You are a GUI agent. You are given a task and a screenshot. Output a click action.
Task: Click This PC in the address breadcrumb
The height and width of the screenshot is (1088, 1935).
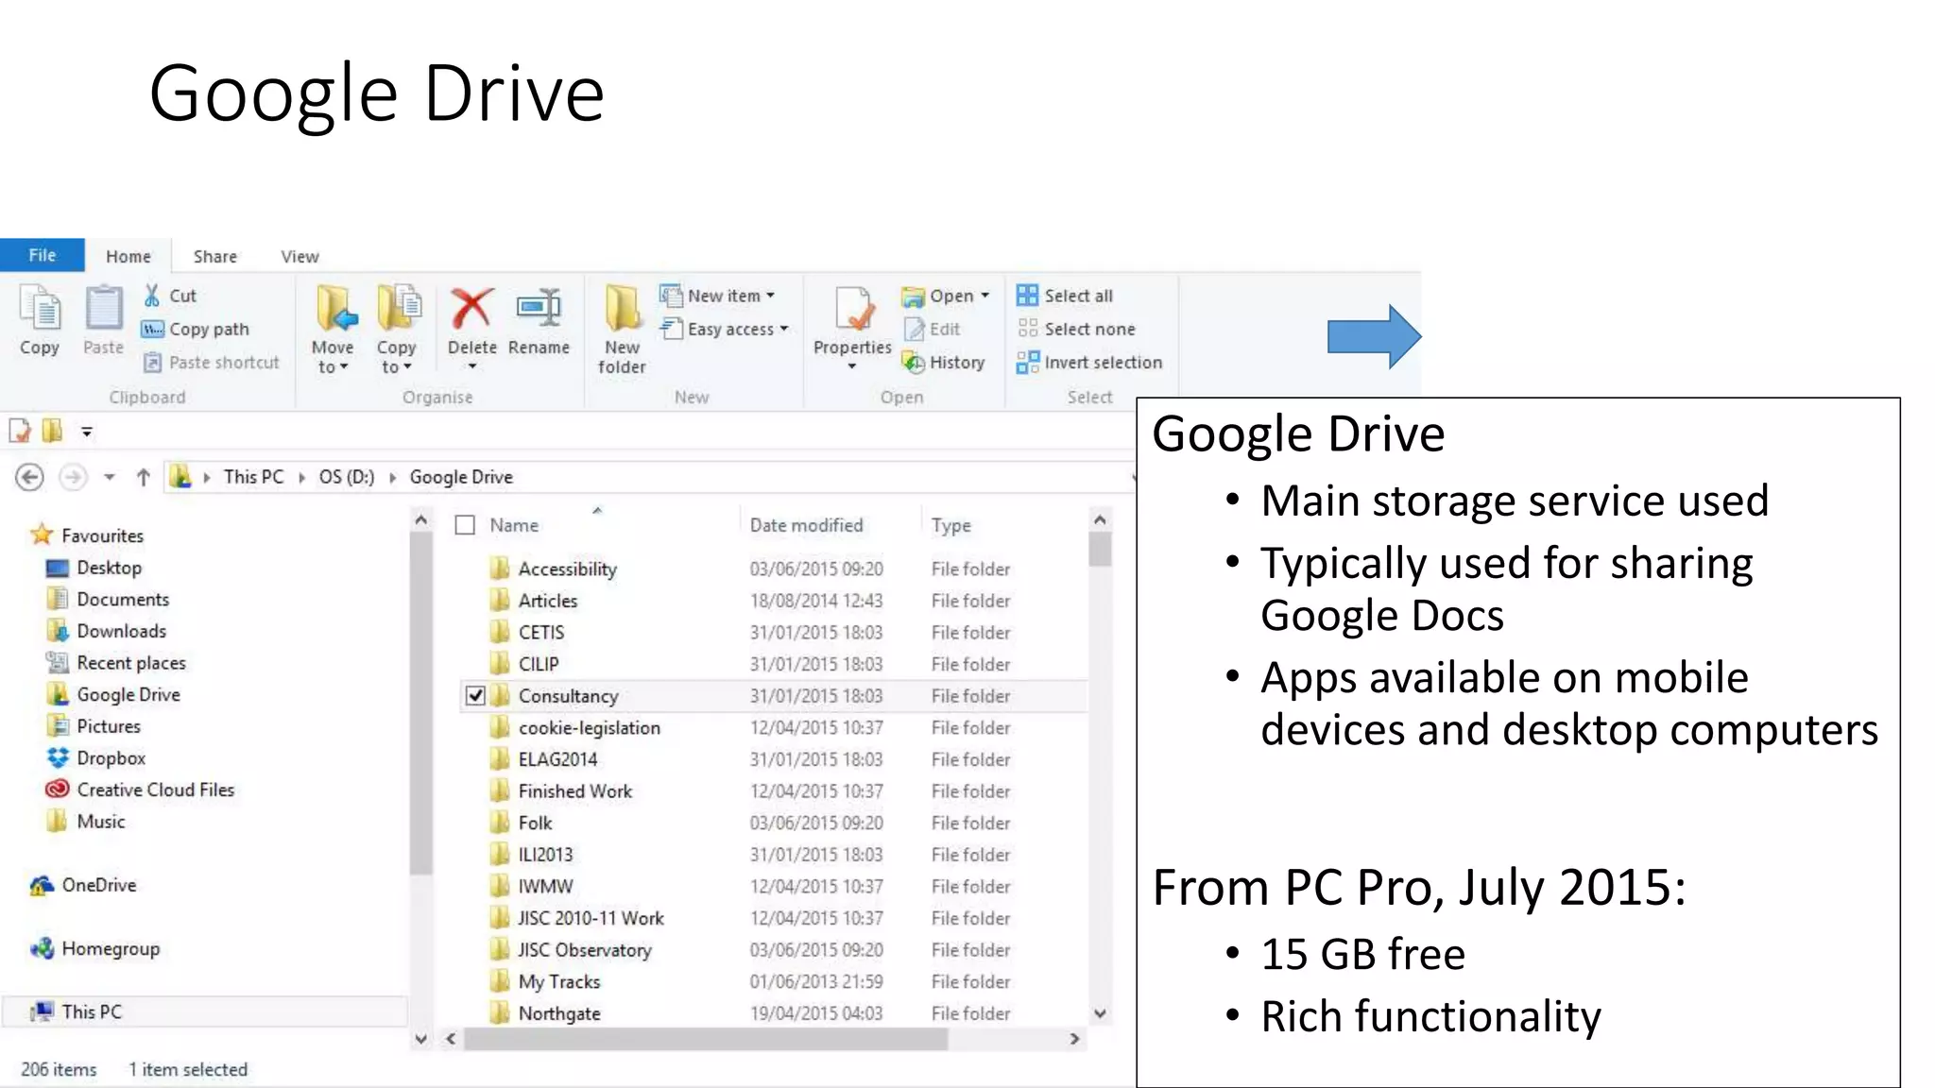pos(253,477)
